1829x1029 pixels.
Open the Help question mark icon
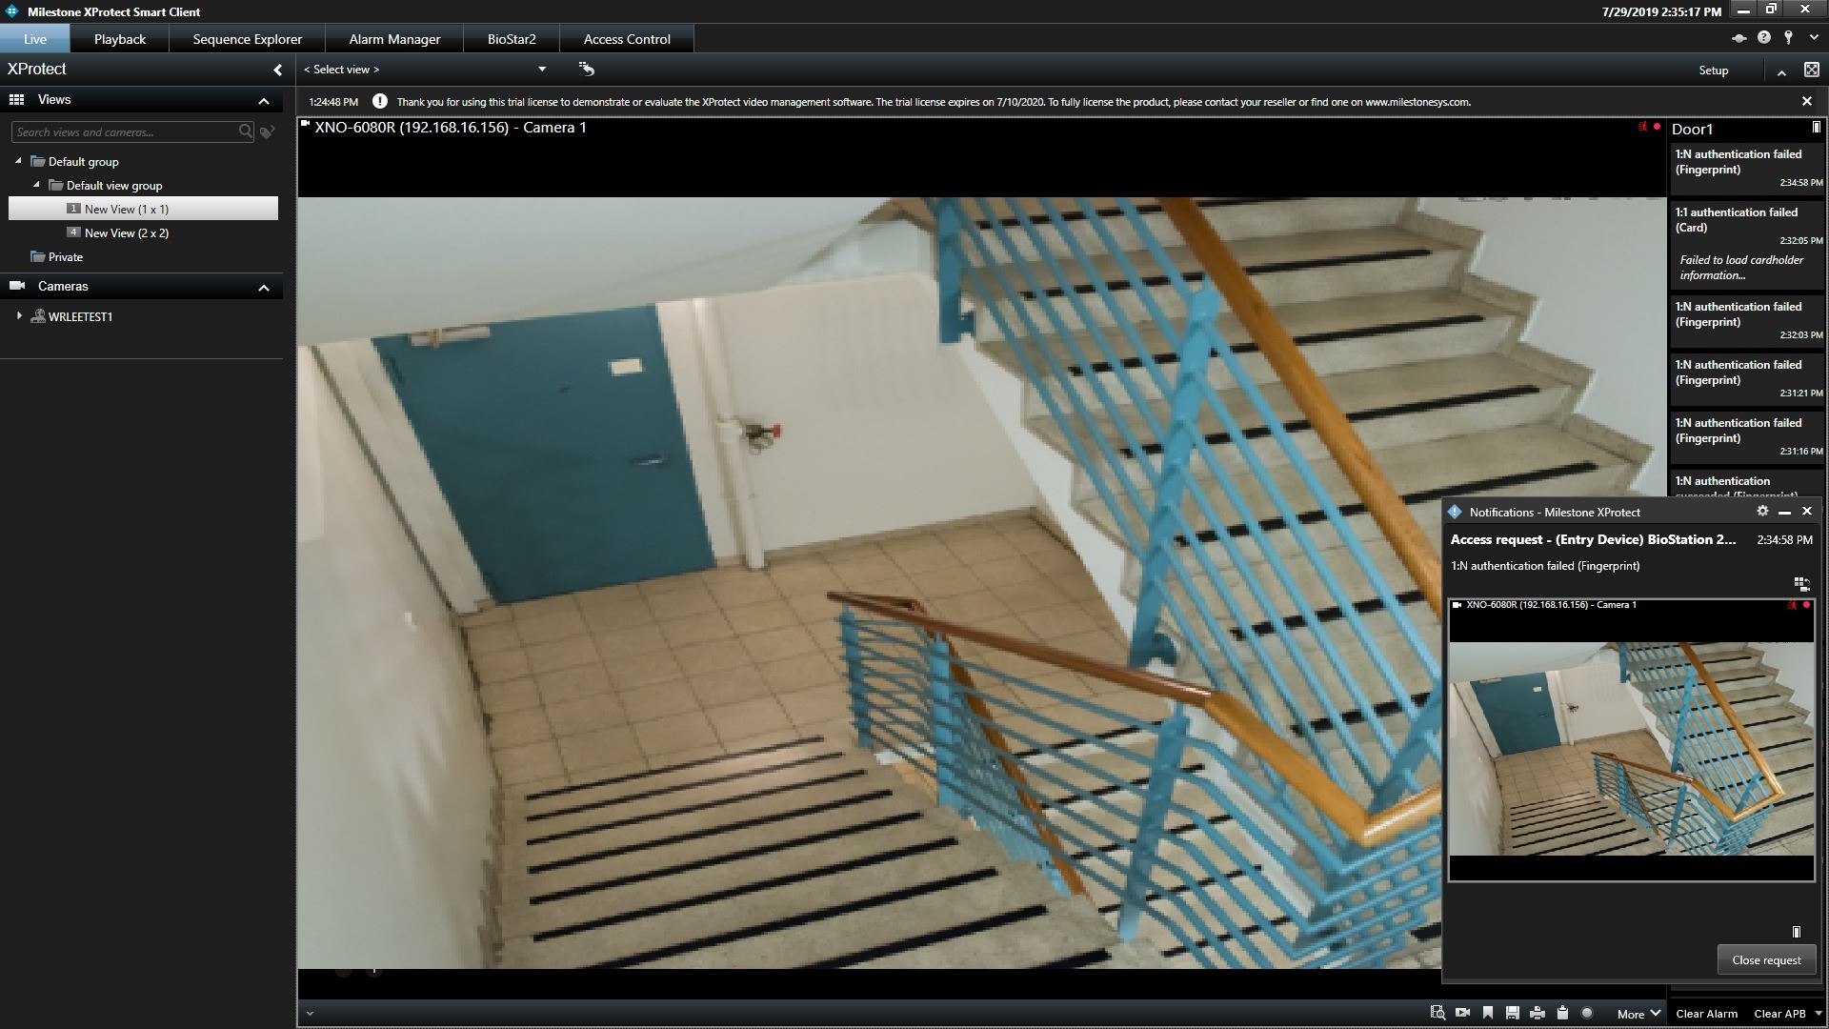(1763, 37)
